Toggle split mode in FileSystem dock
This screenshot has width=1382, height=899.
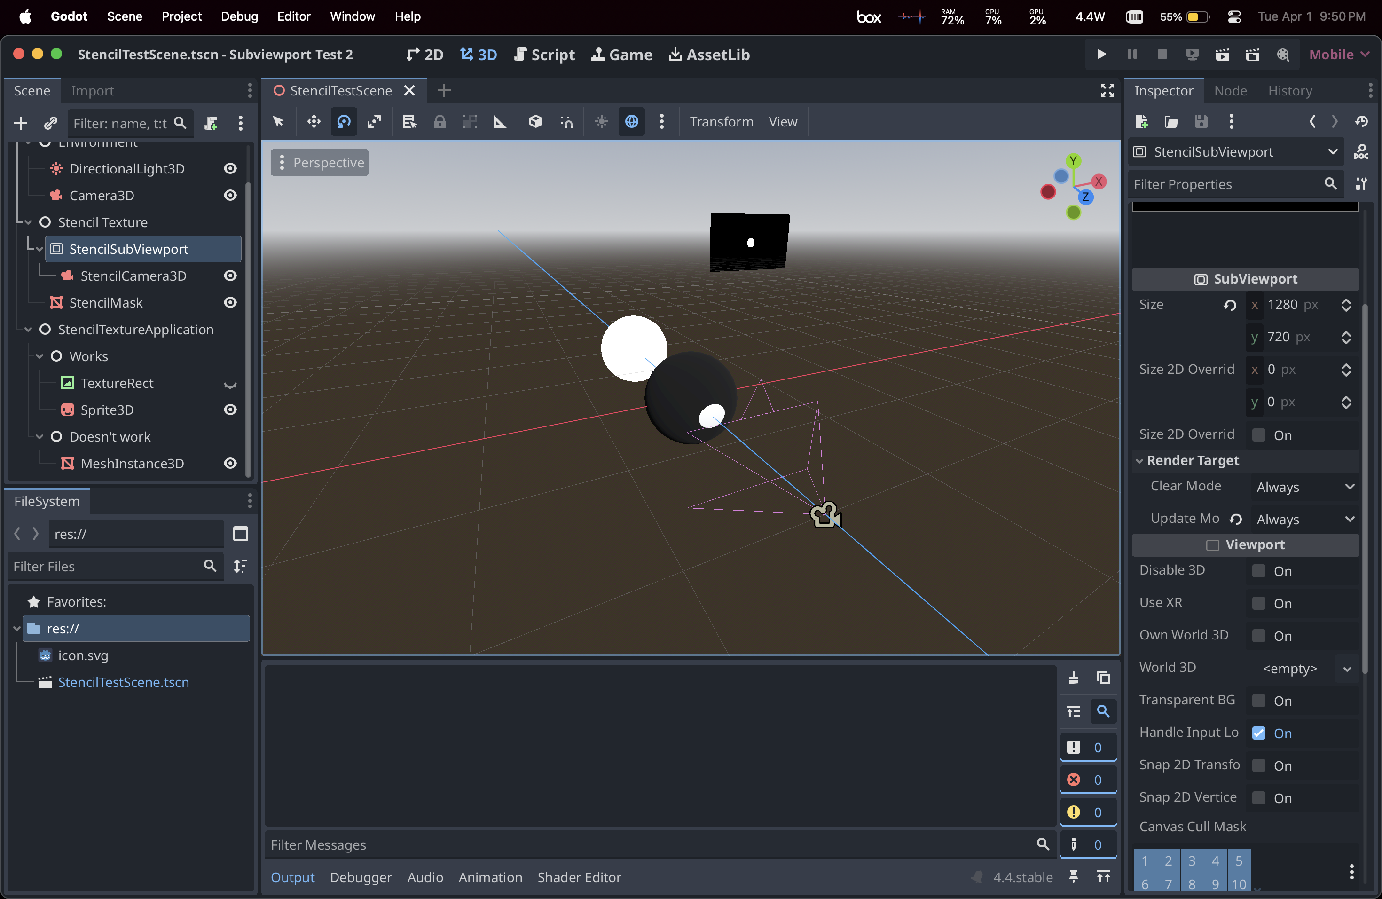click(x=240, y=534)
